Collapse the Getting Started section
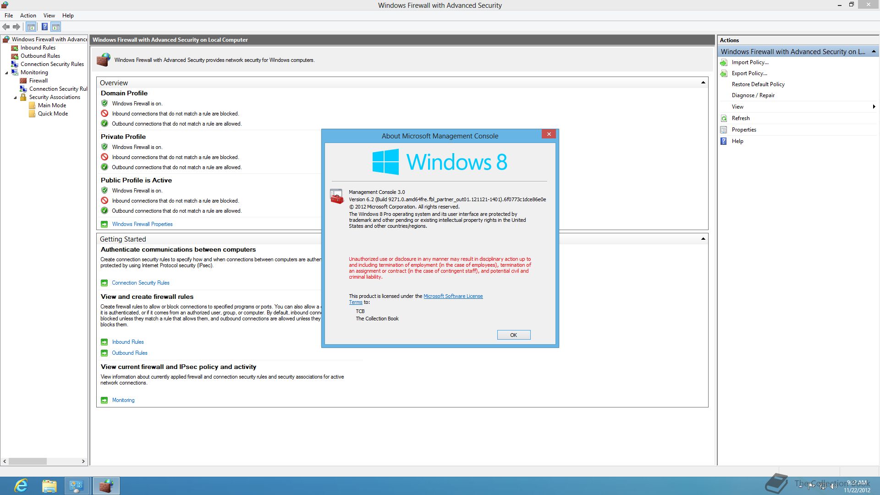The width and height of the screenshot is (880, 495). tap(703, 239)
